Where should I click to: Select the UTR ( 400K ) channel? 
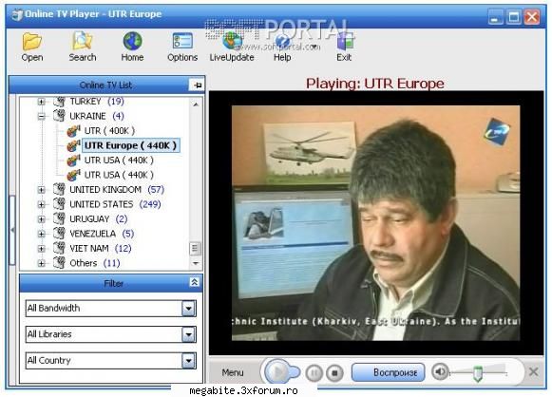pos(109,131)
